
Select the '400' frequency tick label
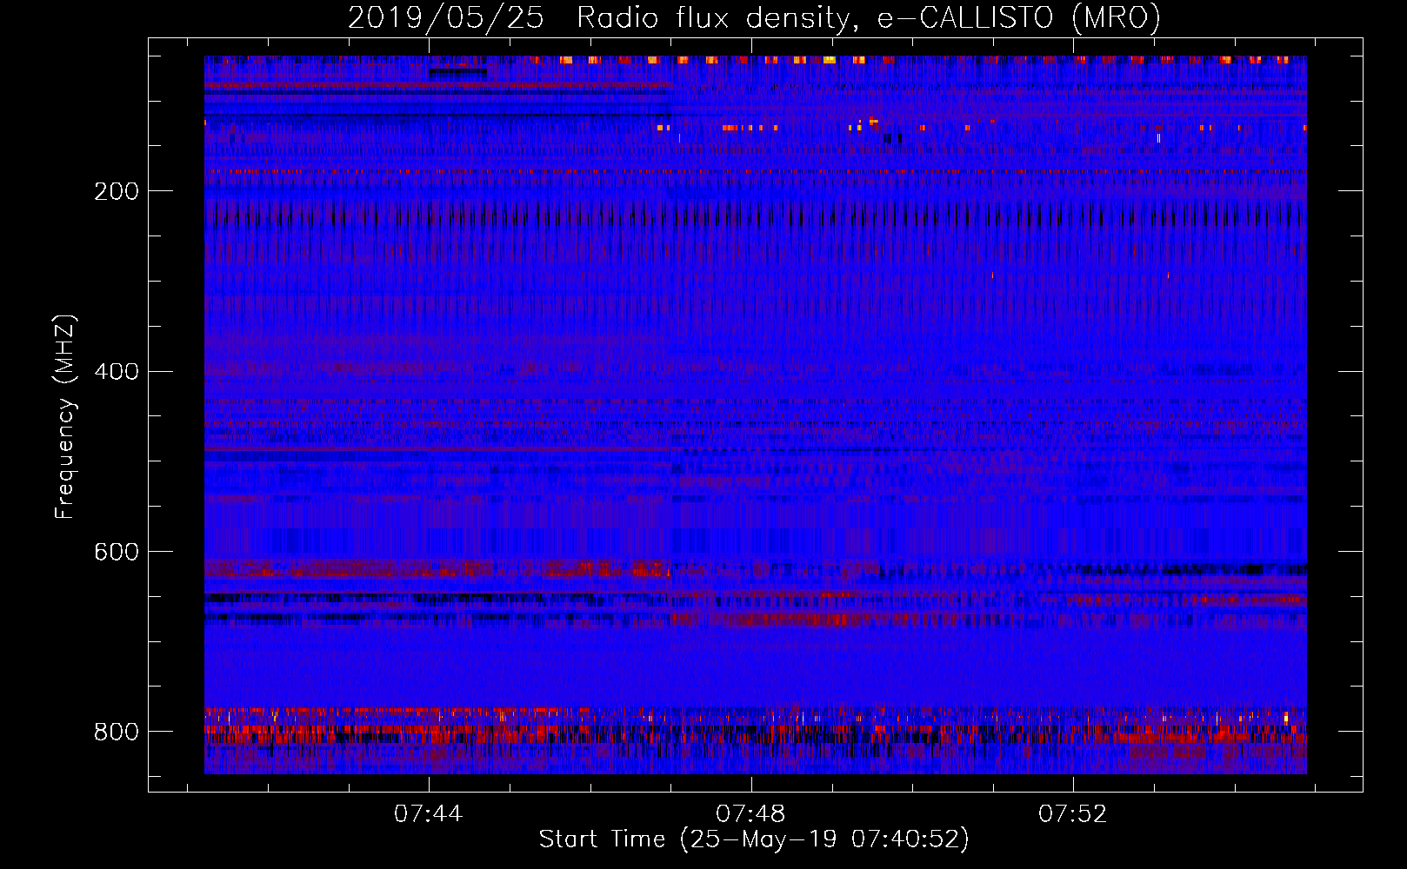[117, 372]
